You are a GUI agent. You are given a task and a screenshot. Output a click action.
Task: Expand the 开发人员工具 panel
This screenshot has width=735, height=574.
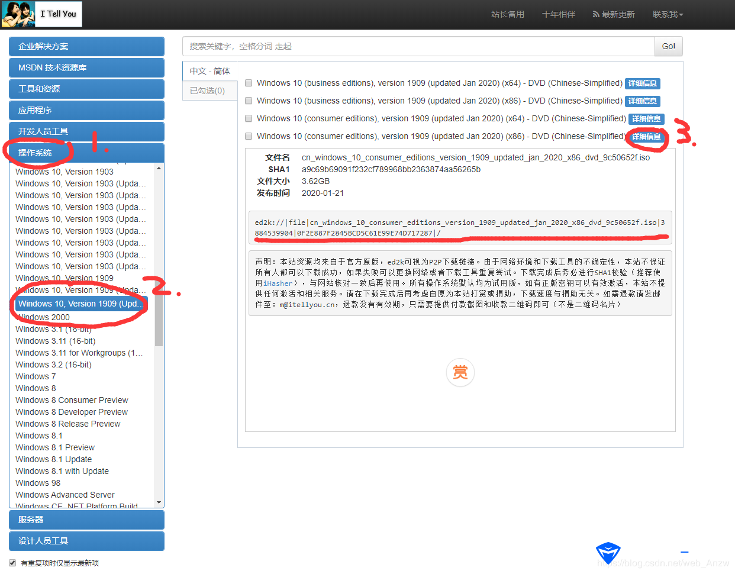click(86, 131)
